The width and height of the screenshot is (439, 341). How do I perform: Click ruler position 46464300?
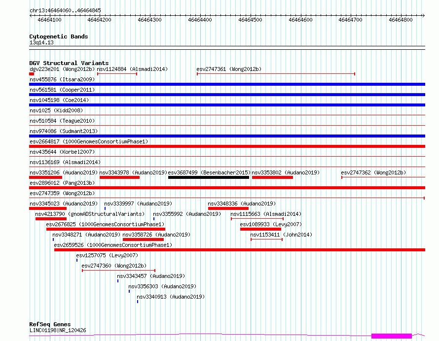pyautogui.click(x=149, y=20)
